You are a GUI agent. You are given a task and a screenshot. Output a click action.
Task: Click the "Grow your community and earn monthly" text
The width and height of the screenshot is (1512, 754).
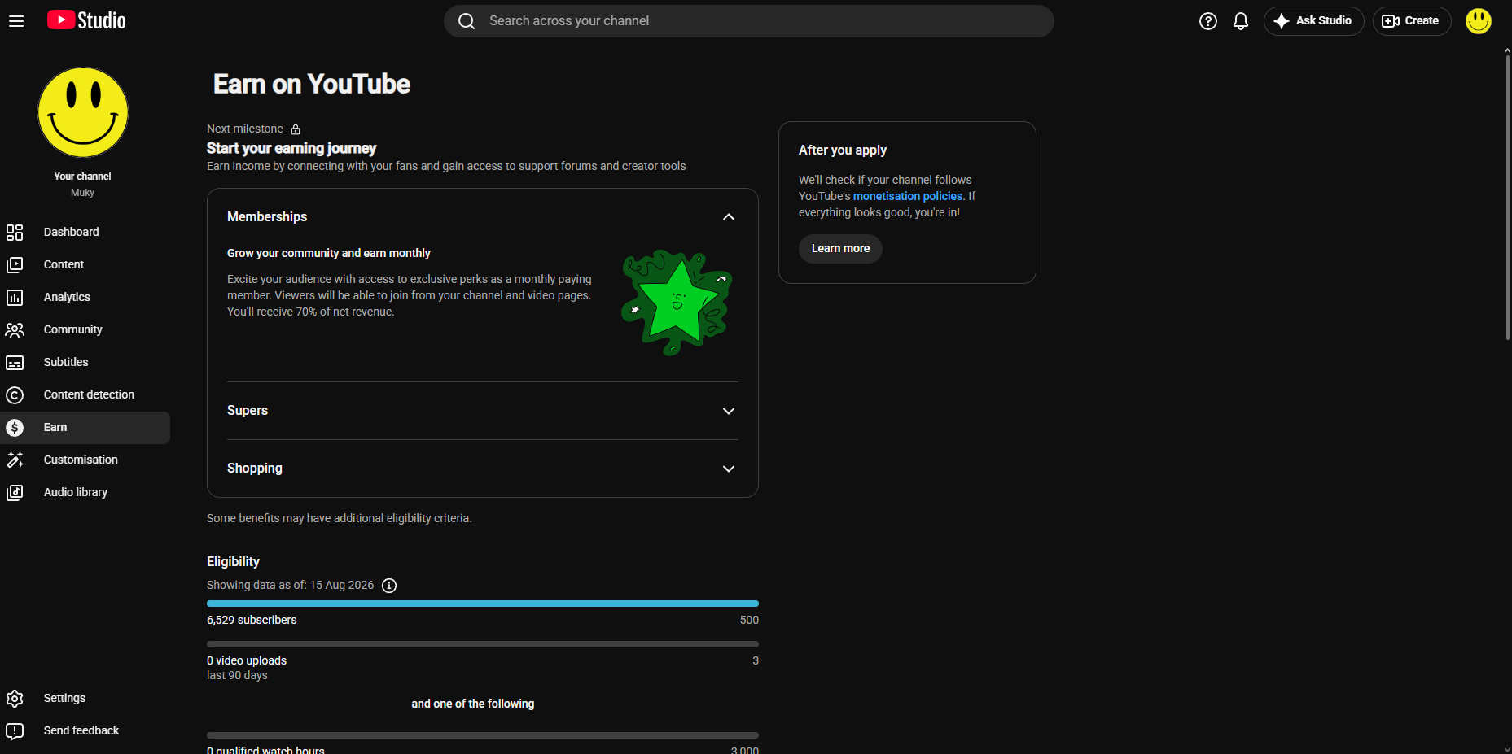click(x=329, y=254)
